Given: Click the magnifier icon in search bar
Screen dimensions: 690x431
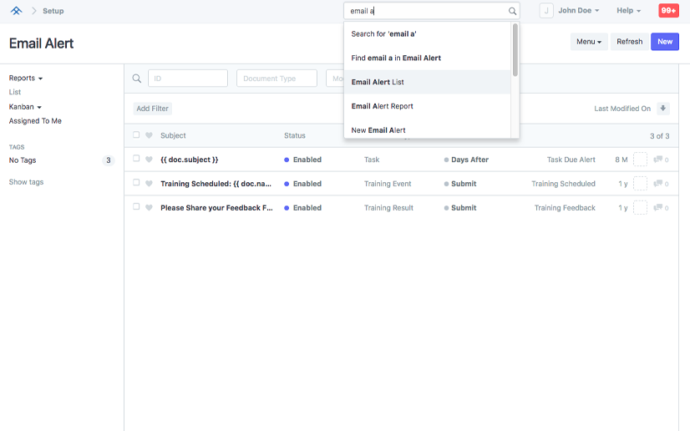Looking at the screenshot, I should [x=512, y=12].
